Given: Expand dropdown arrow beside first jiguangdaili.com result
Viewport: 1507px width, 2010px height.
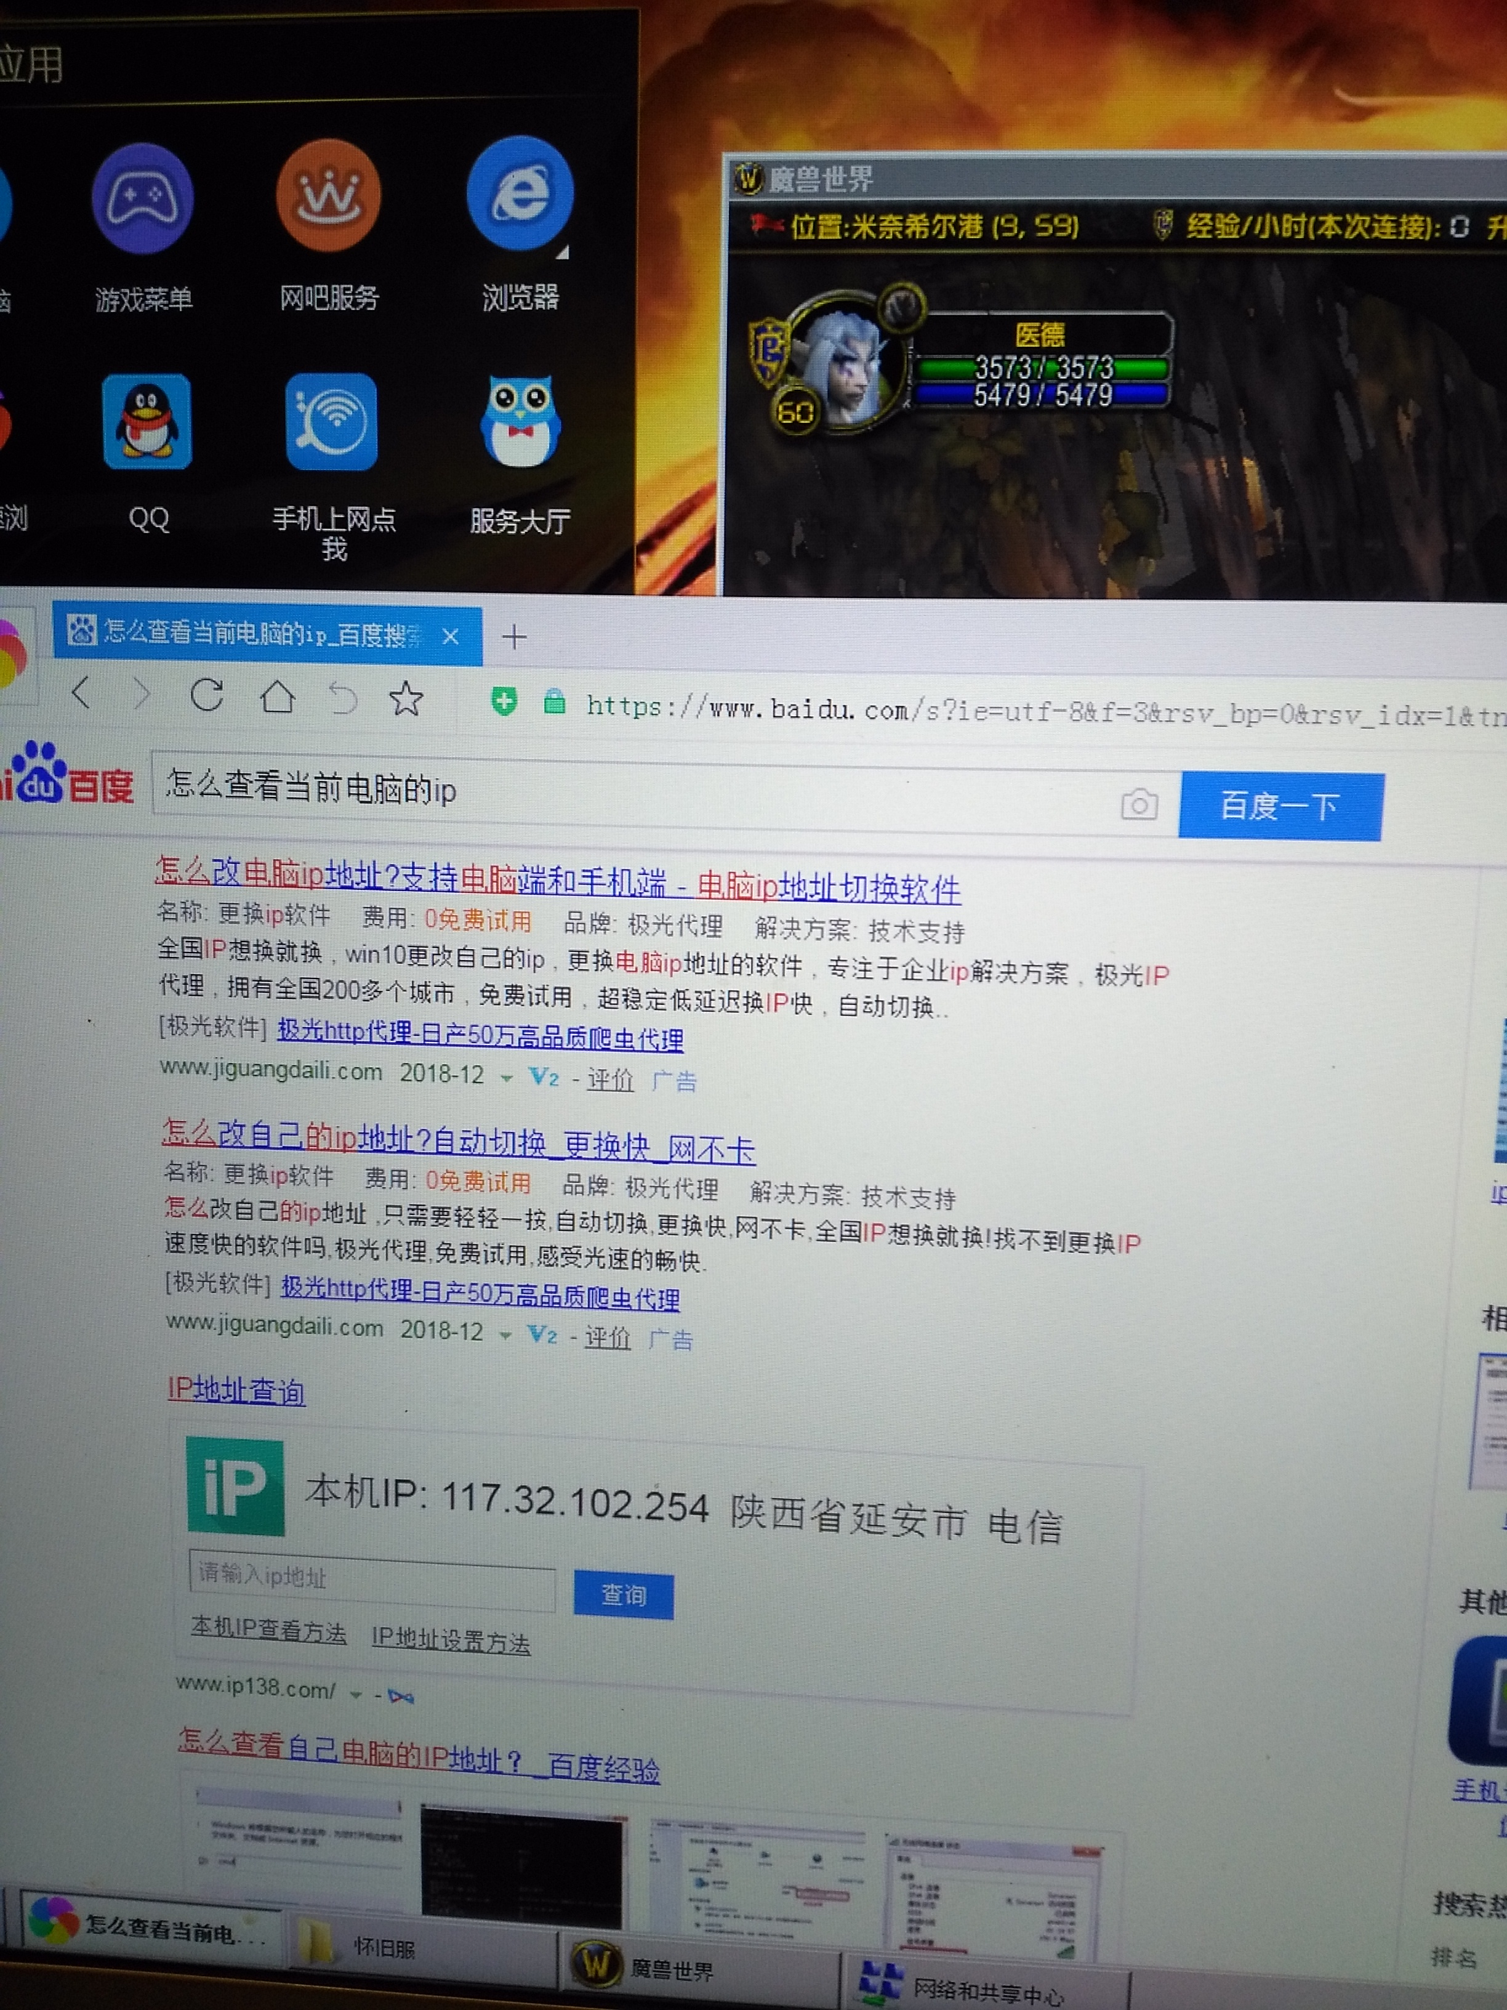Looking at the screenshot, I should click(x=506, y=1079).
